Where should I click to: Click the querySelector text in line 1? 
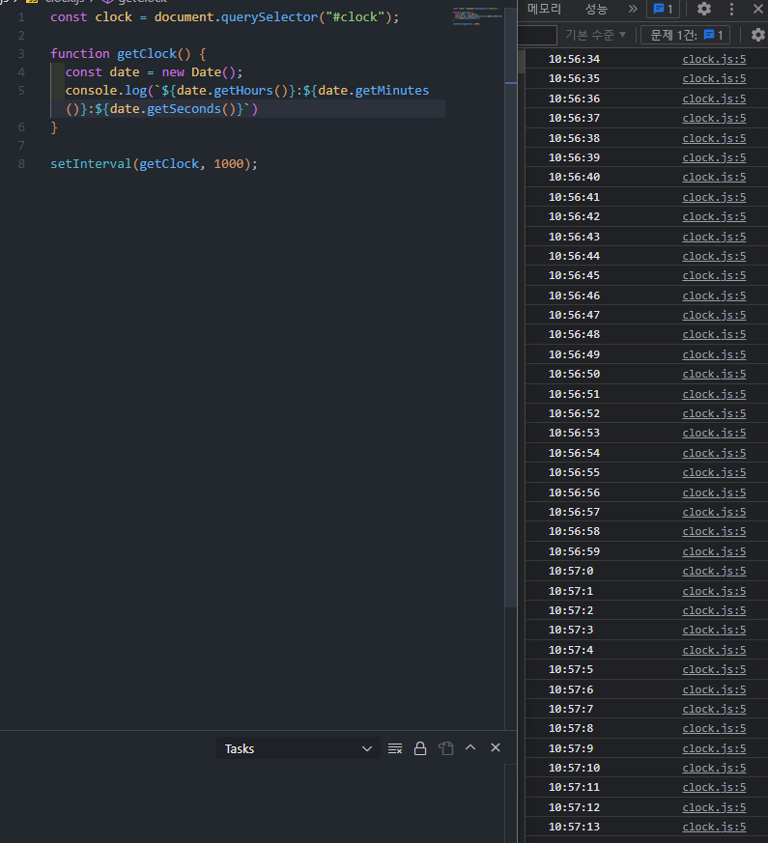point(269,17)
